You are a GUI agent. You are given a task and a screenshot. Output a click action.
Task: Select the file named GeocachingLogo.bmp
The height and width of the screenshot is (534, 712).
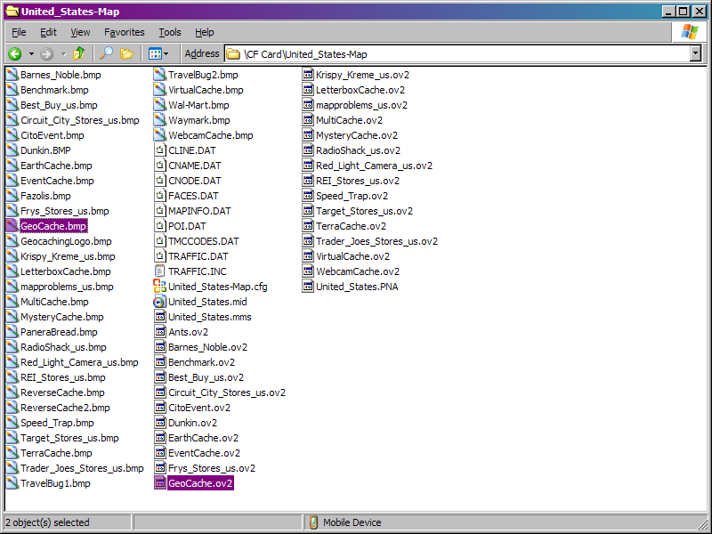tap(66, 241)
